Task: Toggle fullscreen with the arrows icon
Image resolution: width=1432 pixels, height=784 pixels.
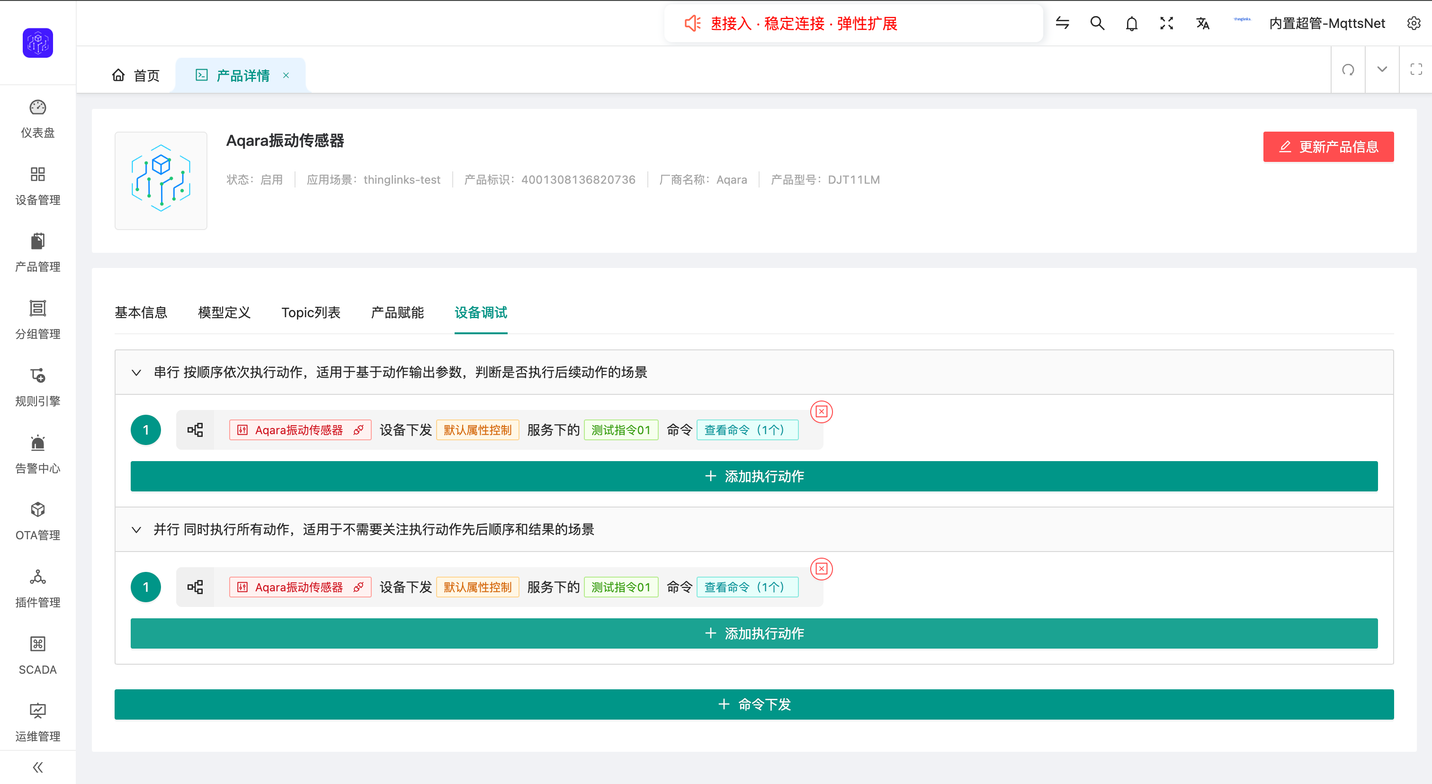Action: (1166, 23)
